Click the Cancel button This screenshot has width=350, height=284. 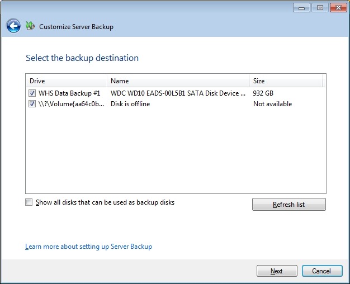[321, 271]
